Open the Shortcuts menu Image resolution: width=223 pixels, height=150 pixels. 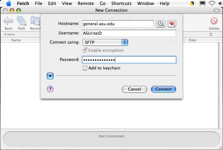[x=121, y=3]
